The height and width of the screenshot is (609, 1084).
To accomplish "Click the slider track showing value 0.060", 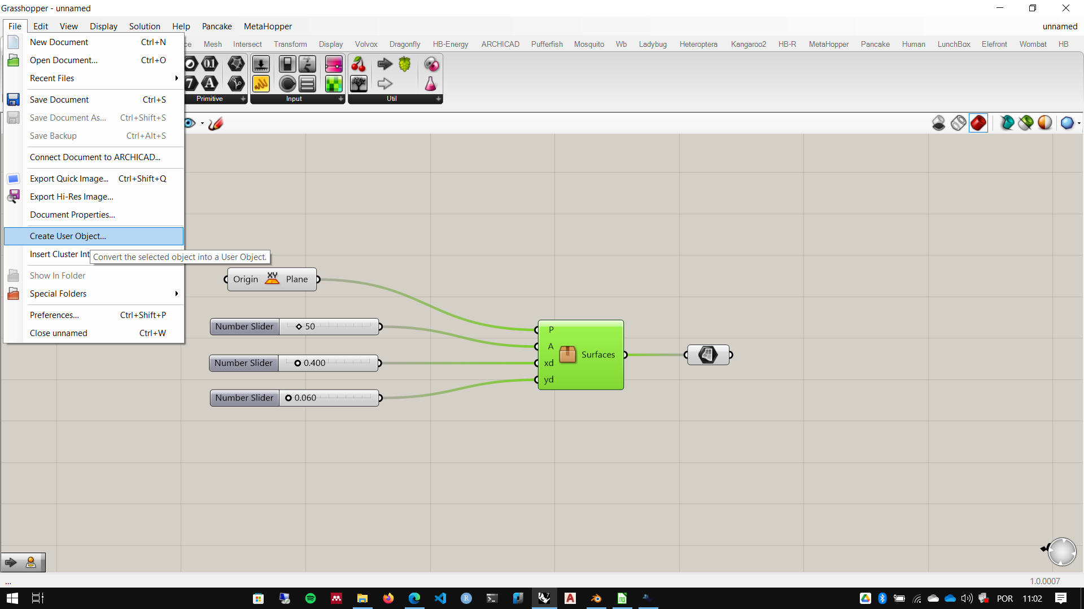I will coord(329,398).
